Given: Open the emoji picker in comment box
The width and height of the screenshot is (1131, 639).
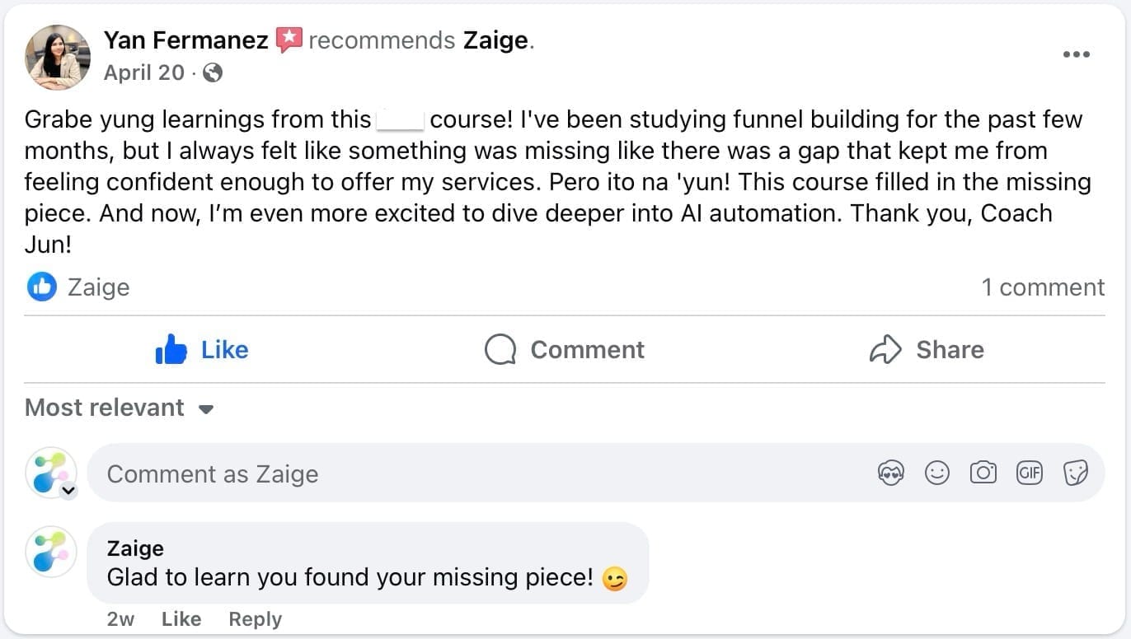Looking at the screenshot, I should point(937,473).
